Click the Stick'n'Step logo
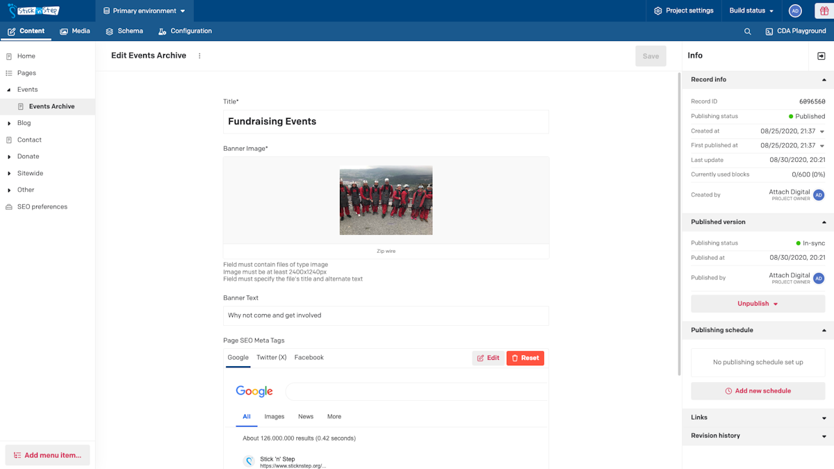 coord(33,10)
